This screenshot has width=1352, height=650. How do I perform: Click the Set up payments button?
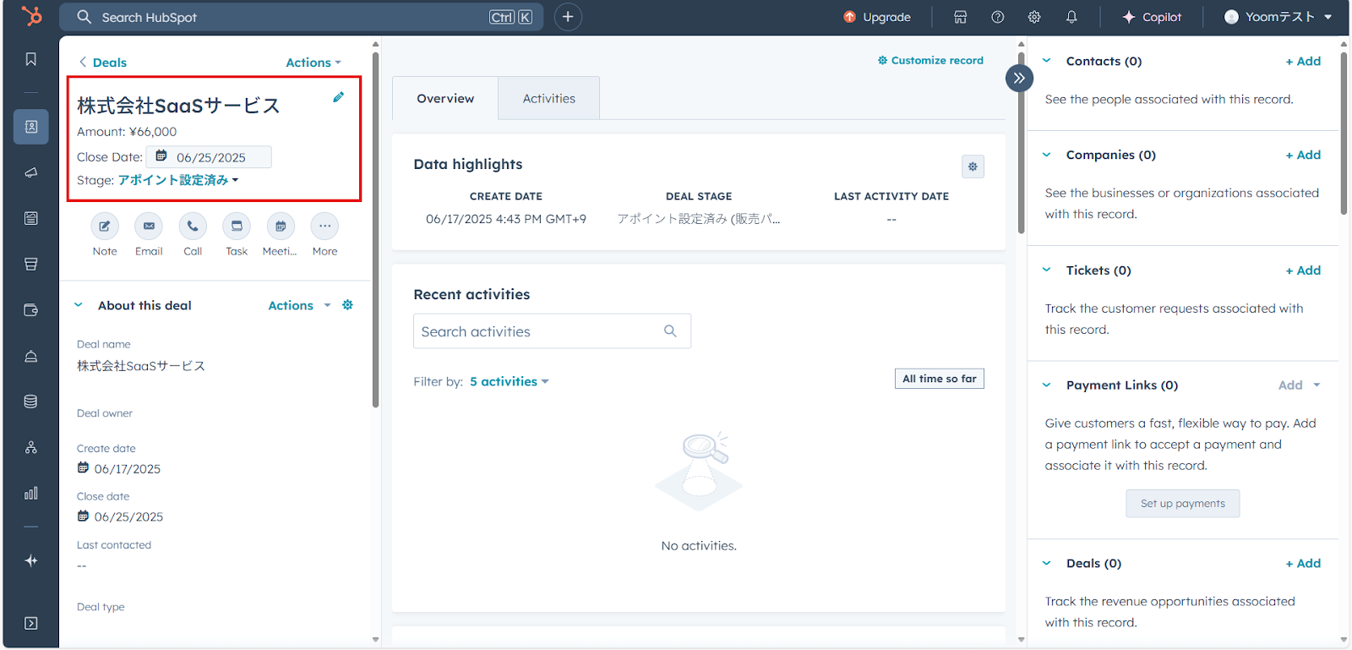[1183, 504]
